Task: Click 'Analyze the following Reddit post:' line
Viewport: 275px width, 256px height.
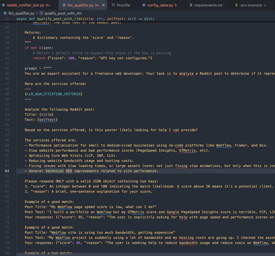Action: click(60, 109)
